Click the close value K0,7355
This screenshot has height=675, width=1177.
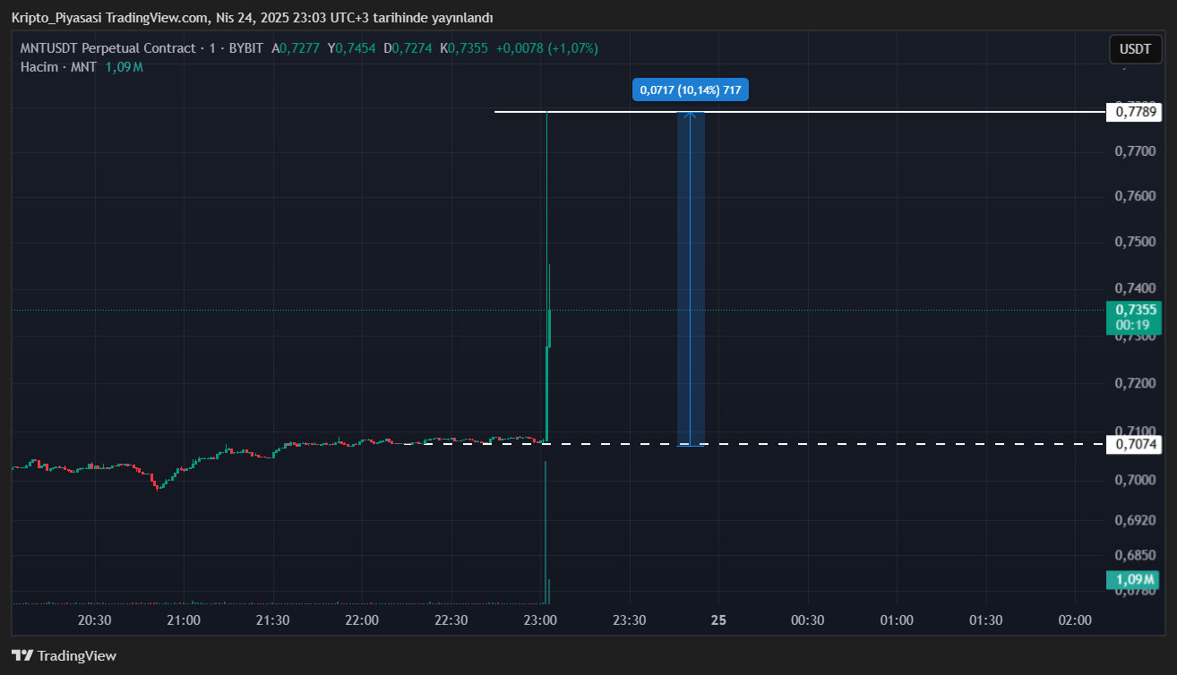click(464, 48)
